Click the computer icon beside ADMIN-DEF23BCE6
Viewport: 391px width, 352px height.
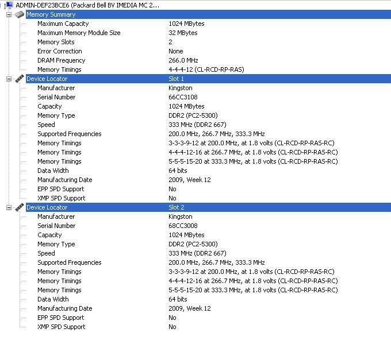(x=9, y=5)
